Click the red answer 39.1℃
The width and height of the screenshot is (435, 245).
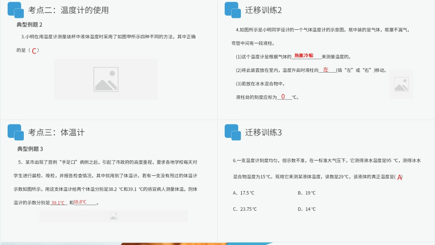point(58,203)
